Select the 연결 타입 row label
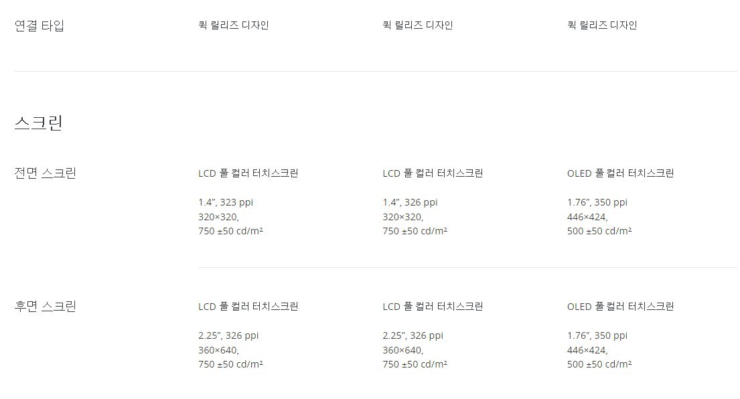The image size is (740, 399). click(39, 25)
